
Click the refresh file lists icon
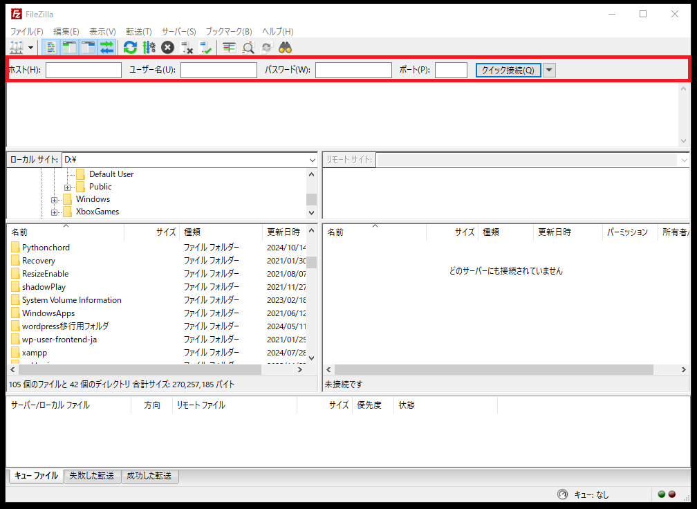pos(130,48)
